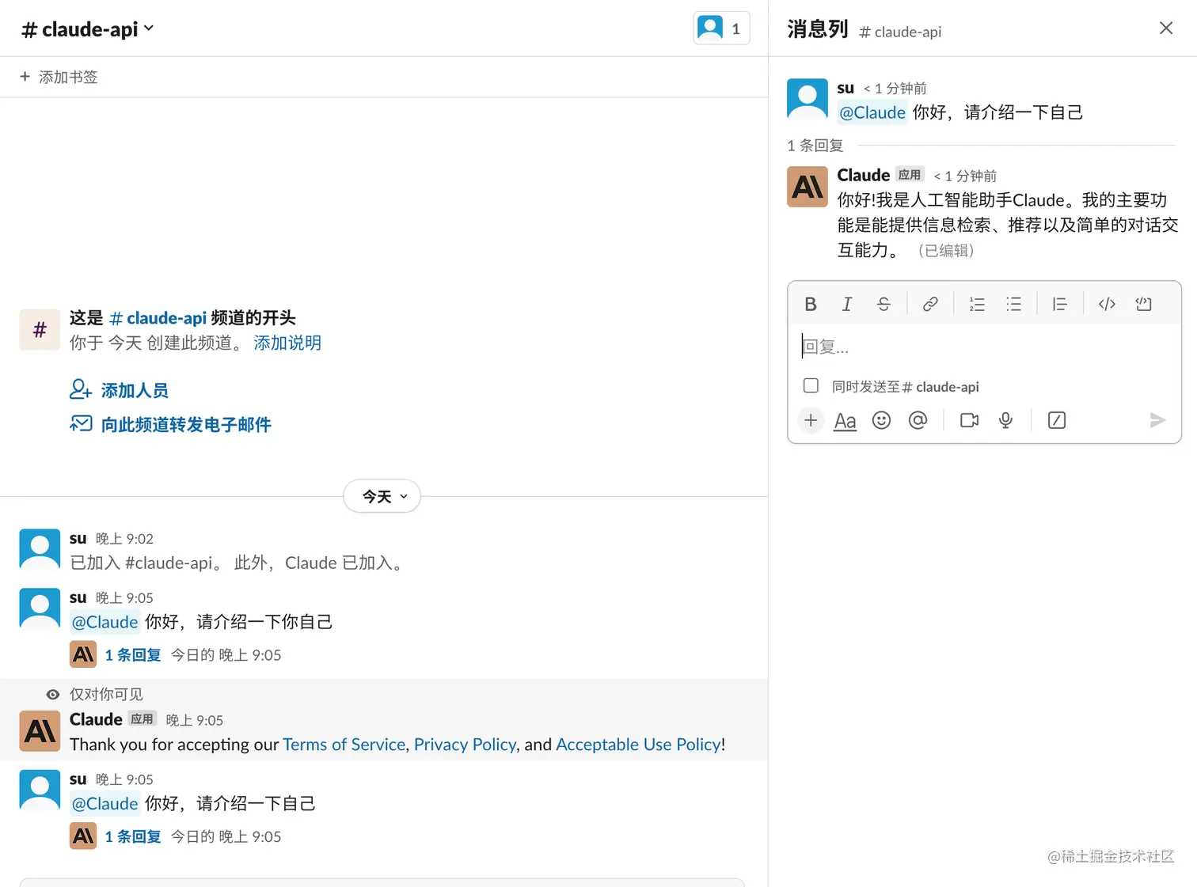Open 1 条回复 under 请介绍一下你自己 message
1197x887 pixels.
click(133, 655)
